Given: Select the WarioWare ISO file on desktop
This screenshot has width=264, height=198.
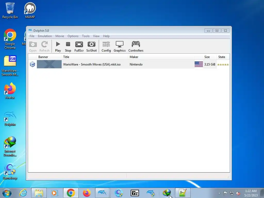Looking at the screenshot, I should pos(10,66).
